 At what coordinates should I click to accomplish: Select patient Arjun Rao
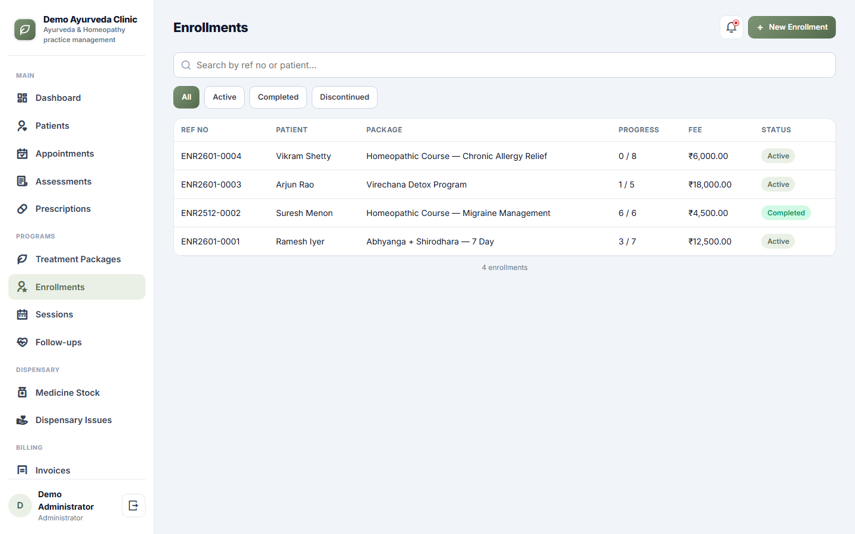(295, 185)
